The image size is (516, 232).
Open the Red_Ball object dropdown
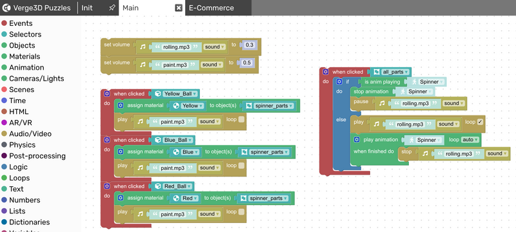[178, 186]
